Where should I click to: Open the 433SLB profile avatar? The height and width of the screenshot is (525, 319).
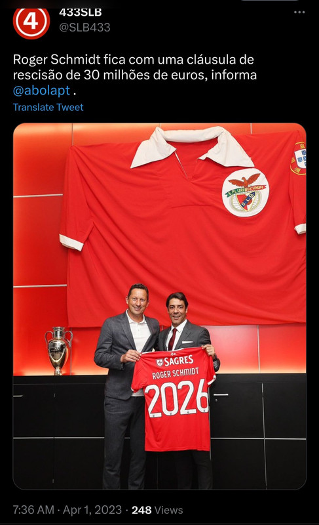(31, 23)
